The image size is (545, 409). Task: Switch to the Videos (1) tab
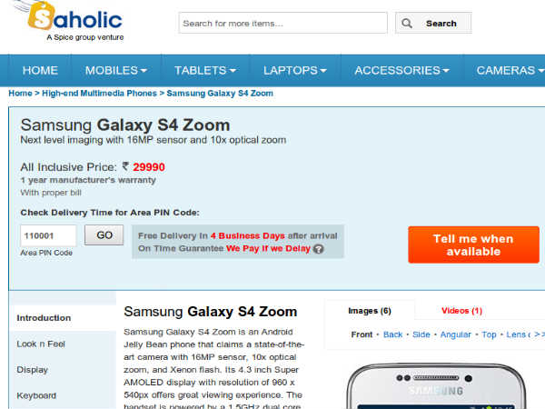pos(461,311)
